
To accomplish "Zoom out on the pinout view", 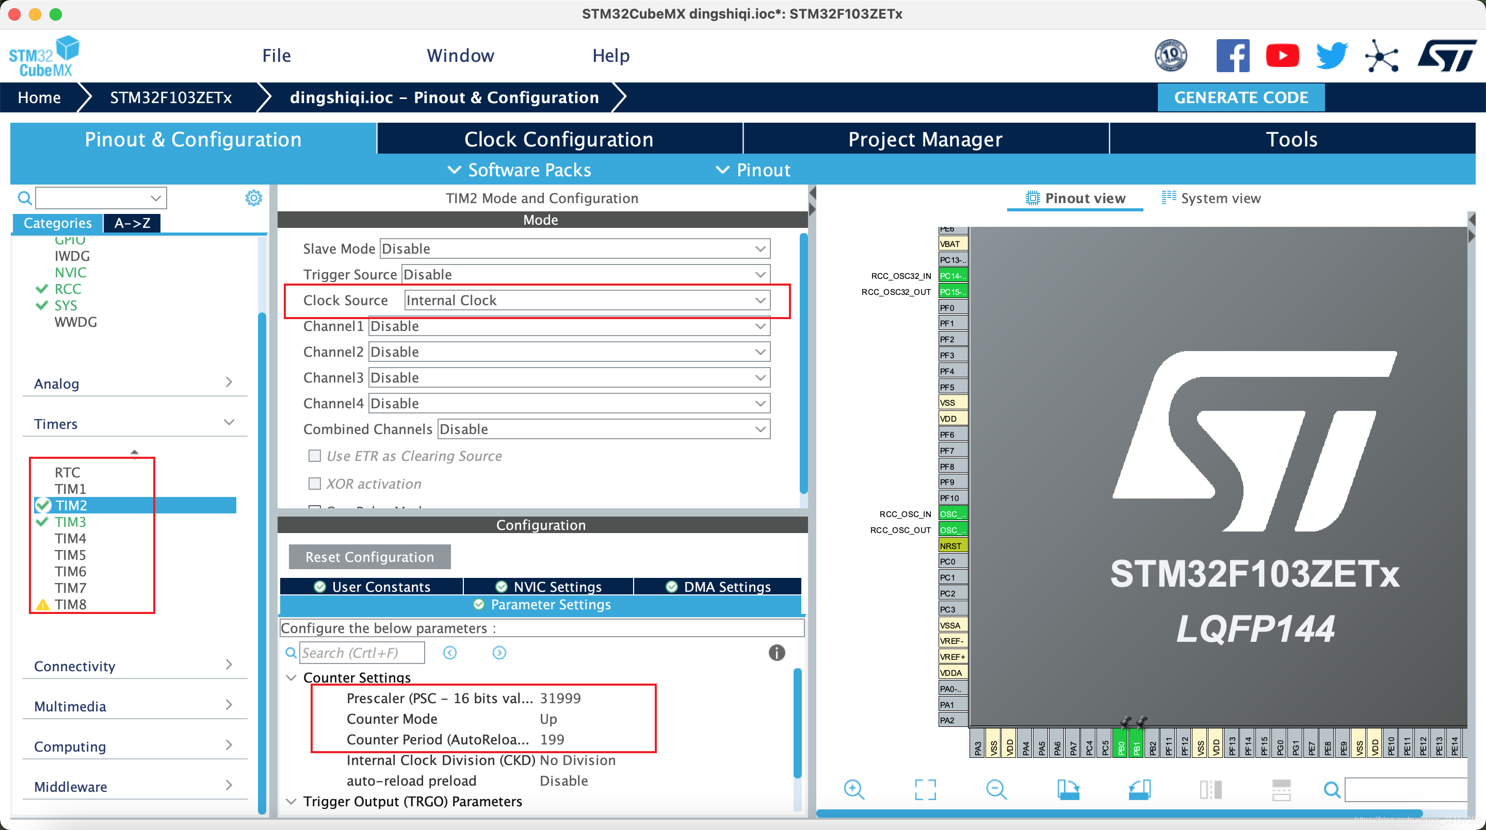I will pyautogui.click(x=996, y=789).
